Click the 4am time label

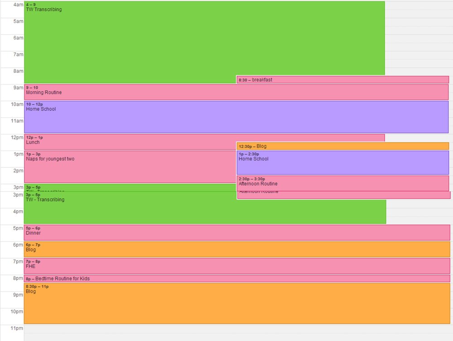pos(18,5)
